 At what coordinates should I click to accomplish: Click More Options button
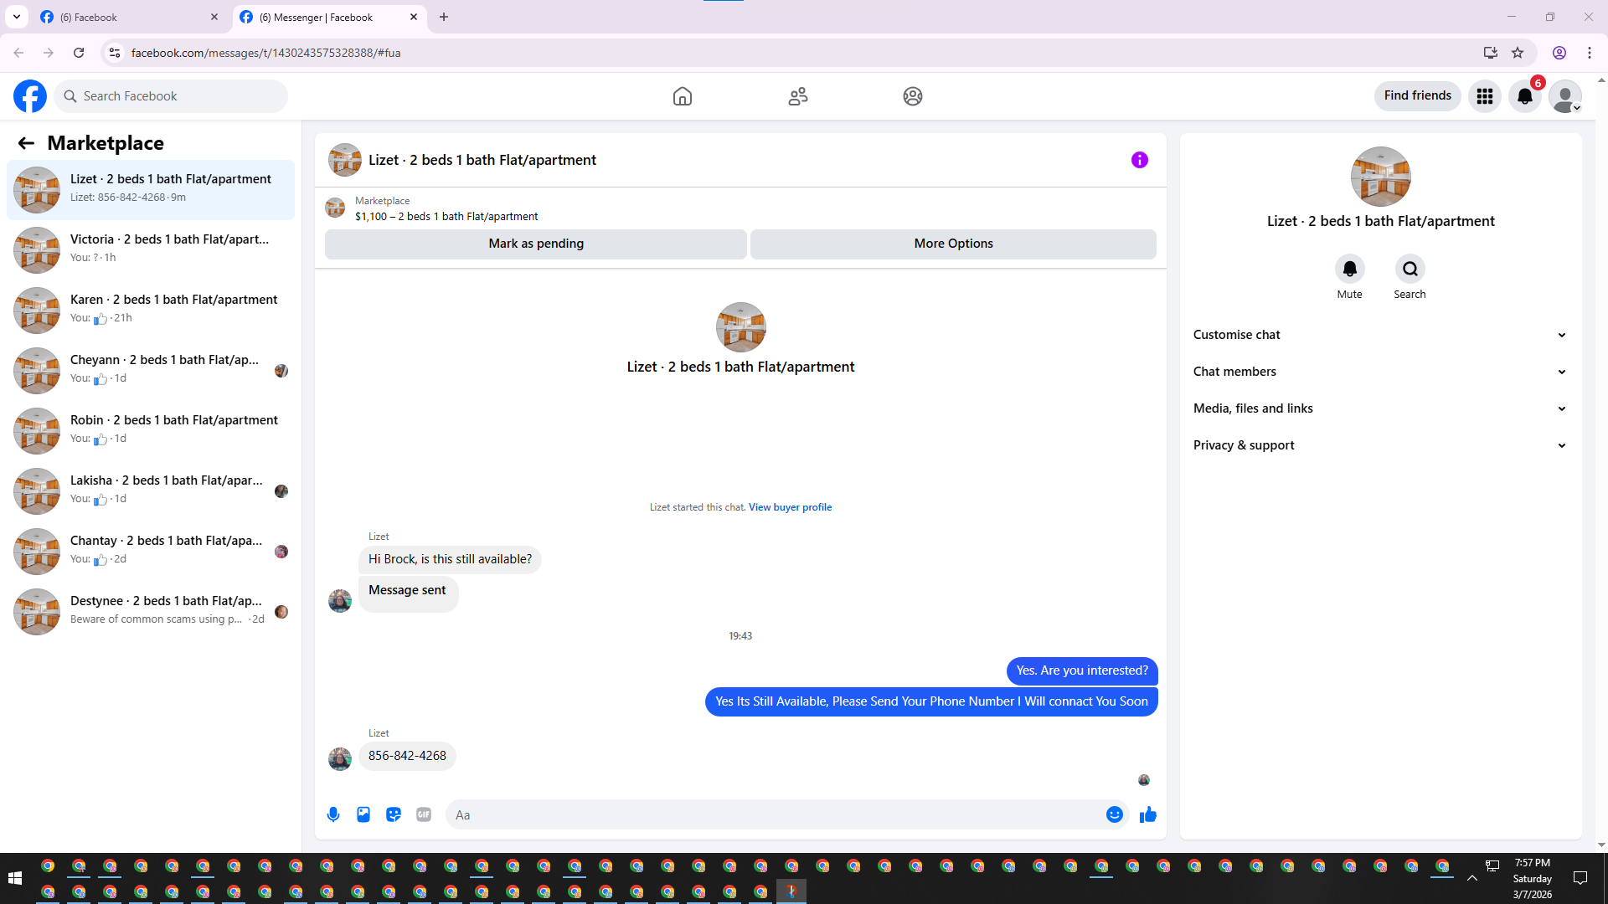(953, 244)
